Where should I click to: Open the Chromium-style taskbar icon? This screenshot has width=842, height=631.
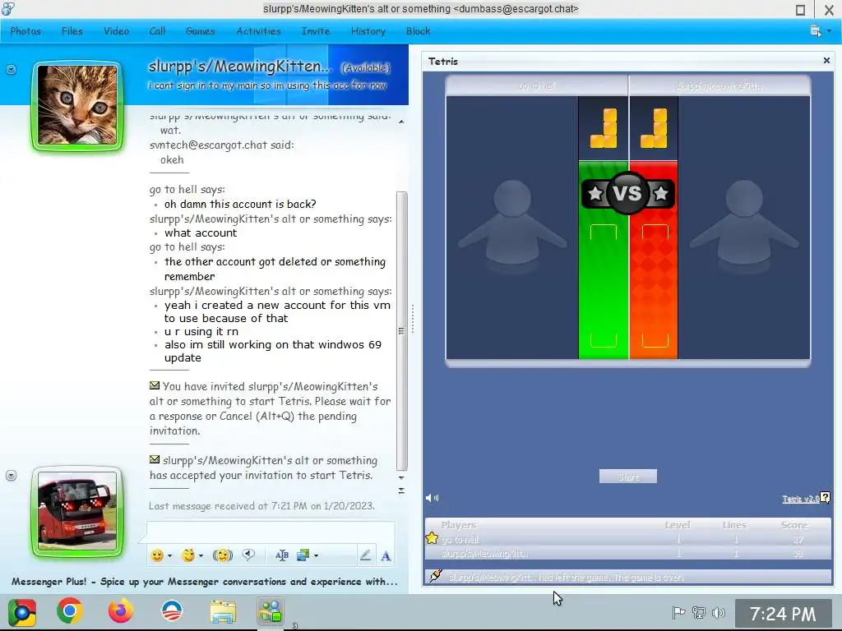pyautogui.click(x=22, y=612)
